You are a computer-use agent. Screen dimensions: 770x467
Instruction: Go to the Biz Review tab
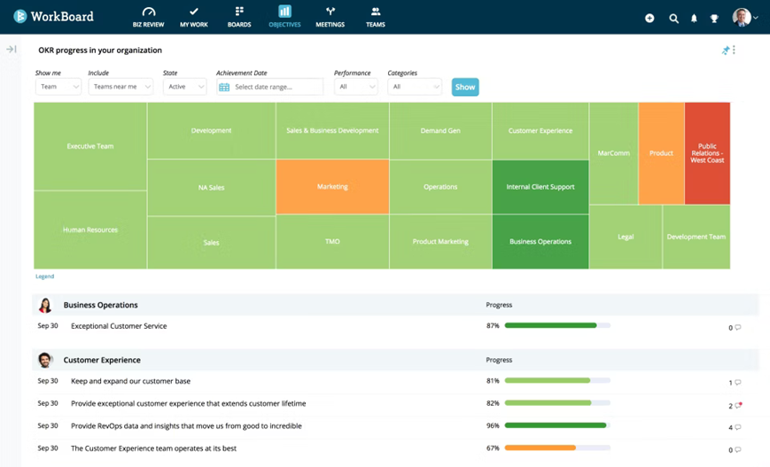[x=148, y=17]
